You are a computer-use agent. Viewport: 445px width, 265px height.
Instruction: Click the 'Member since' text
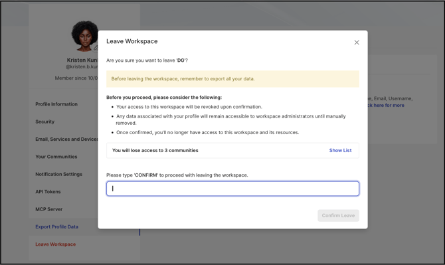[x=76, y=78]
